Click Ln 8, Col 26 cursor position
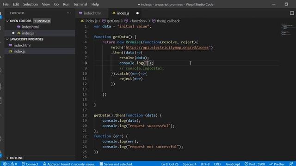This screenshot has height=166, width=296. click(170, 164)
